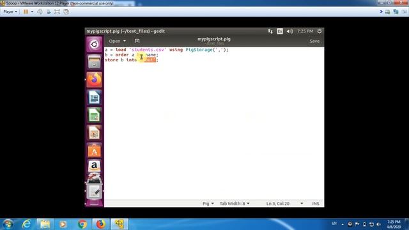This screenshot has width=409, height=230.
Task: Enter VMware full screen mode
Action: pyautogui.click(x=57, y=11)
